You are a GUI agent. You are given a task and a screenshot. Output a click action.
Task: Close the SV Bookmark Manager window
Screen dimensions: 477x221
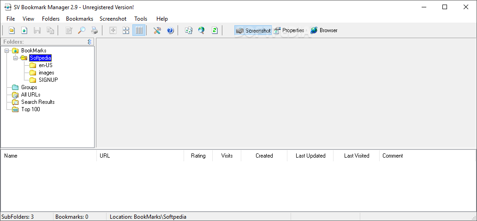466,7
